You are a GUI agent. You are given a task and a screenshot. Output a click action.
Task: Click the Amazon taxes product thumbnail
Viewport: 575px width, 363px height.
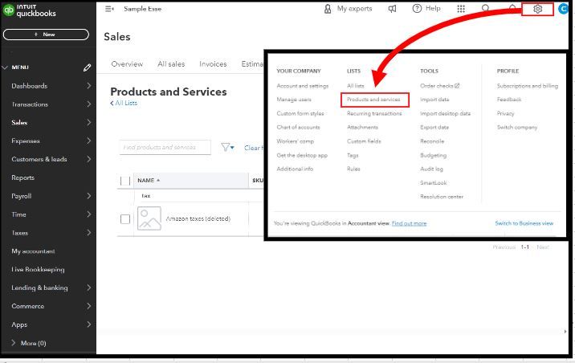coord(149,218)
